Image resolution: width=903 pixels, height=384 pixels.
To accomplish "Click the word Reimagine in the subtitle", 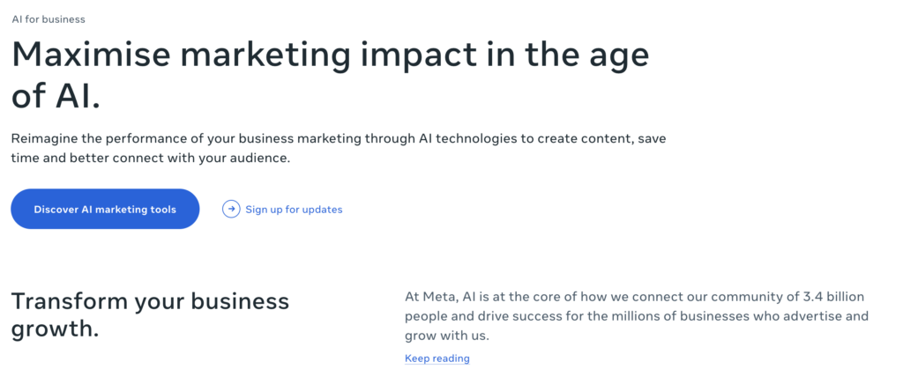I will (x=46, y=139).
